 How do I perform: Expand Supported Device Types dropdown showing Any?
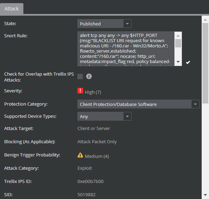(104, 116)
